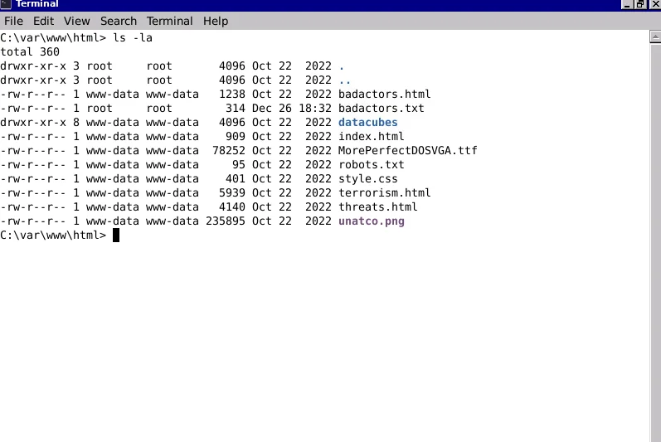This screenshot has width=661, height=442.
Task: Restore down the Terminal window
Action: click(641, 4)
